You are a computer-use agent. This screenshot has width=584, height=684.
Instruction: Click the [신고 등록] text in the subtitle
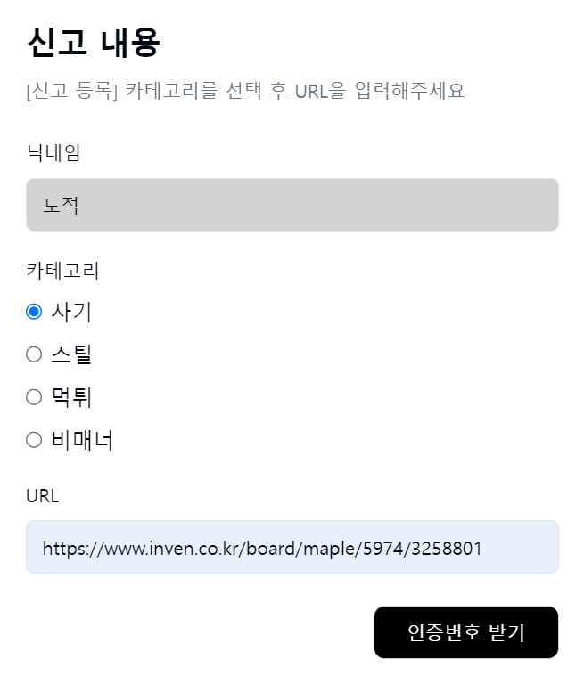point(72,91)
